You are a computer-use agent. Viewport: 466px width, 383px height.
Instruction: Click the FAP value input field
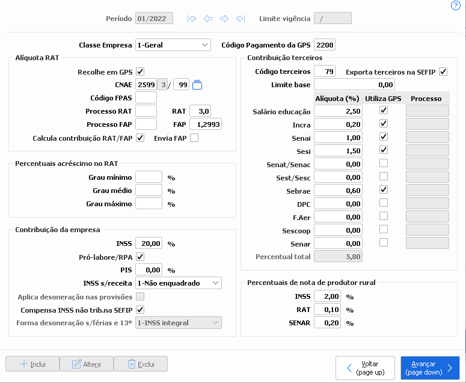pos(205,124)
